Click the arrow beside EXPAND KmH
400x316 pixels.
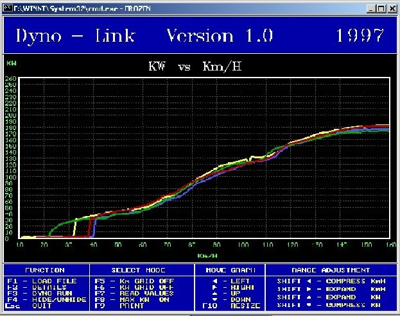(x=309, y=289)
